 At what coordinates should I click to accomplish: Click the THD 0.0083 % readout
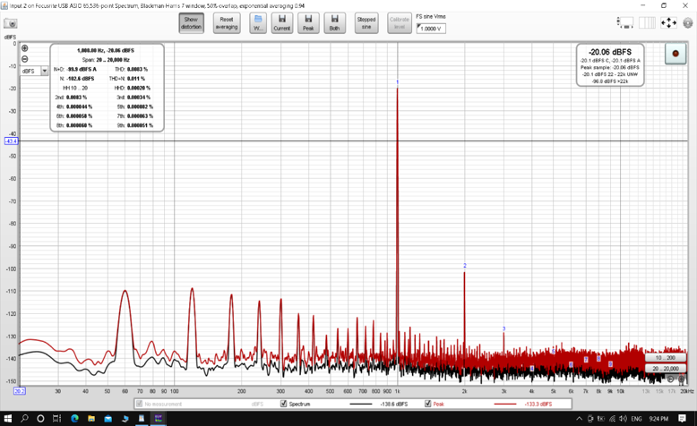pyautogui.click(x=131, y=69)
